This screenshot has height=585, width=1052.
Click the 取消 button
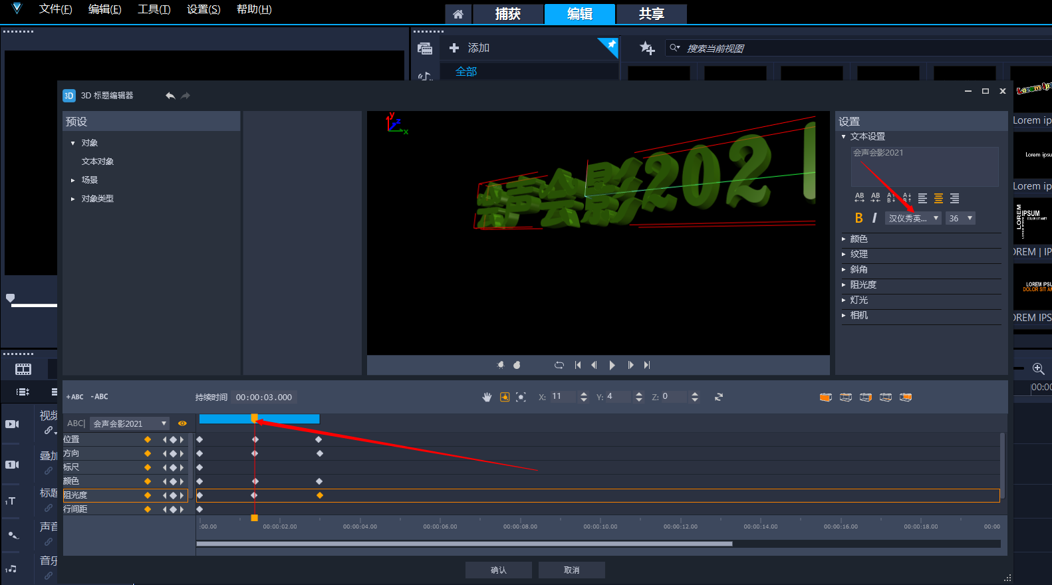pos(571,570)
